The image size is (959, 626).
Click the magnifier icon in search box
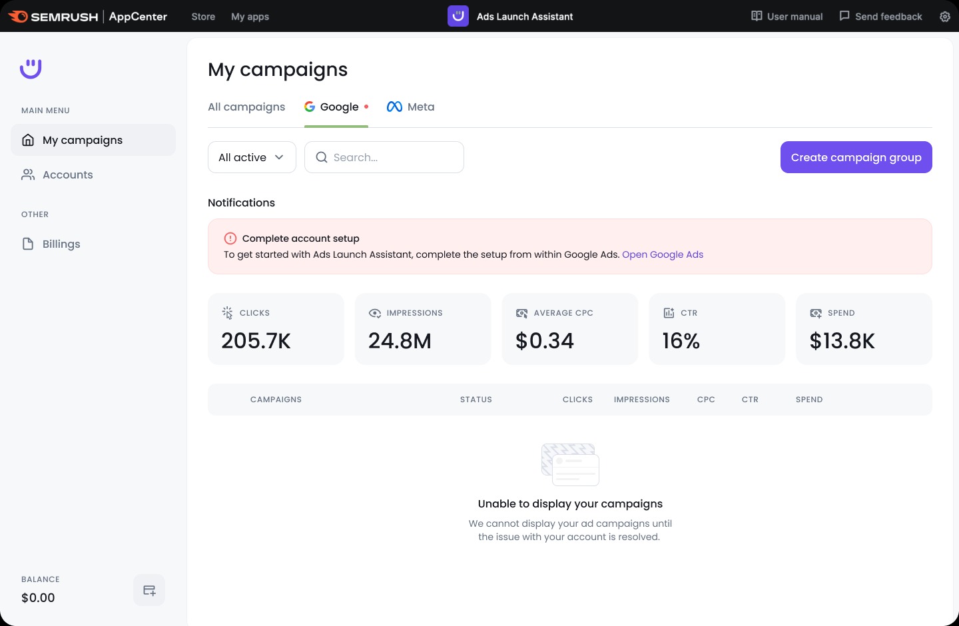point(322,157)
